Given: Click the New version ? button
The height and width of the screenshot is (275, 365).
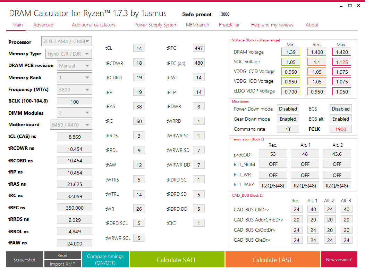Looking at the screenshot, I should (339, 259).
